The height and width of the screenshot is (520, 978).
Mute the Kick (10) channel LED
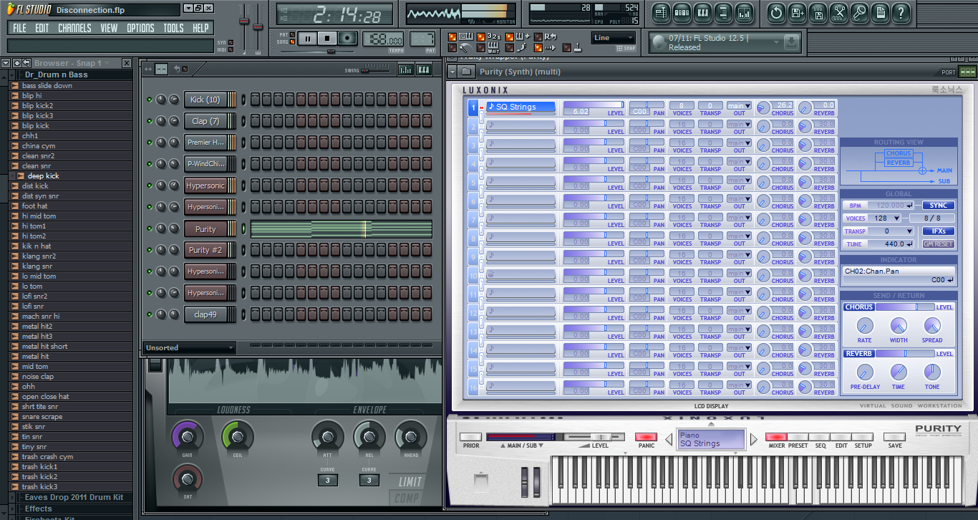click(x=150, y=100)
